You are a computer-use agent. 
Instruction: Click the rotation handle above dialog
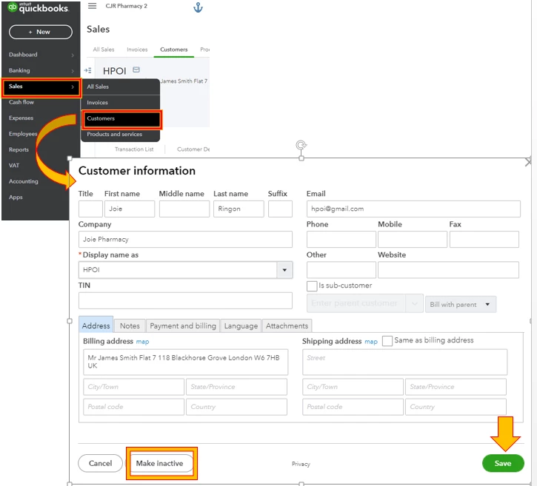[301, 145]
